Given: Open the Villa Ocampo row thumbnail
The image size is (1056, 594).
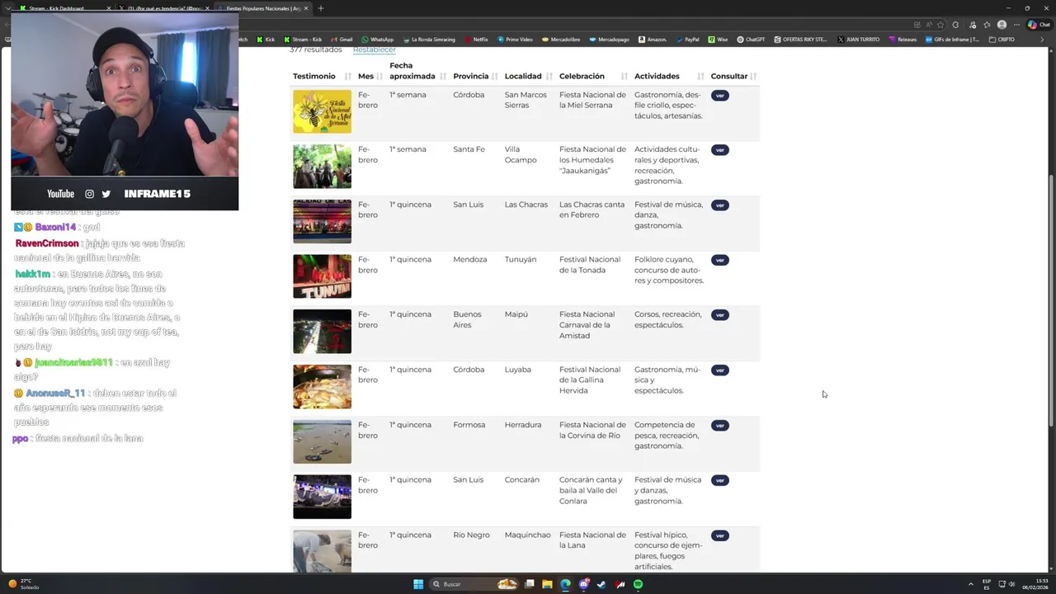Looking at the screenshot, I should (x=322, y=167).
